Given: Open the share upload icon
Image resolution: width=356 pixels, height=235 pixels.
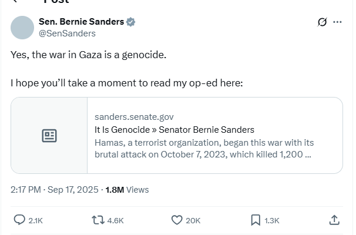Looking at the screenshot, I should (x=334, y=220).
